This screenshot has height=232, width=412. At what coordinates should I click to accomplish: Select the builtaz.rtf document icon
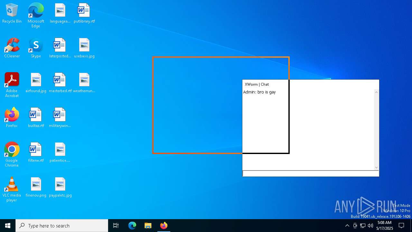coord(36,118)
